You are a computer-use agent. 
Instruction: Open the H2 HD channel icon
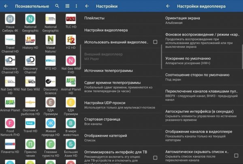71,40
